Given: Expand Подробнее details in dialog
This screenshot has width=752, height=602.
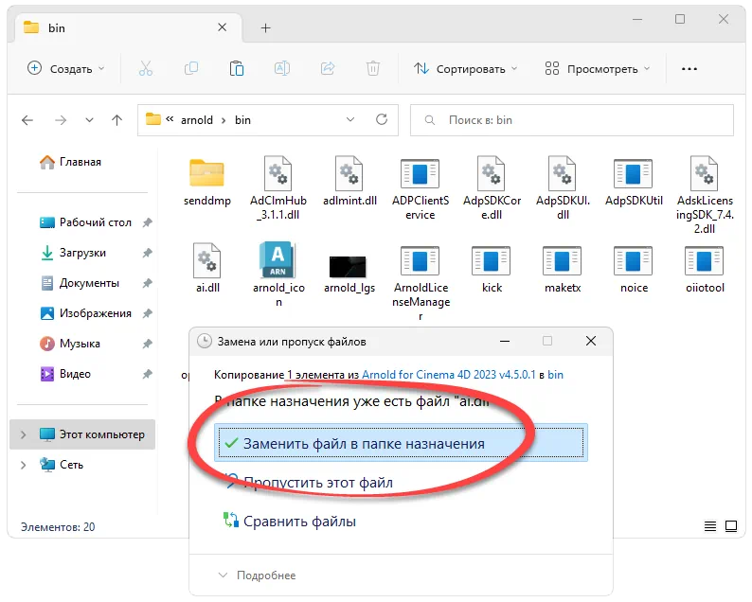Looking at the screenshot, I should coord(257,575).
